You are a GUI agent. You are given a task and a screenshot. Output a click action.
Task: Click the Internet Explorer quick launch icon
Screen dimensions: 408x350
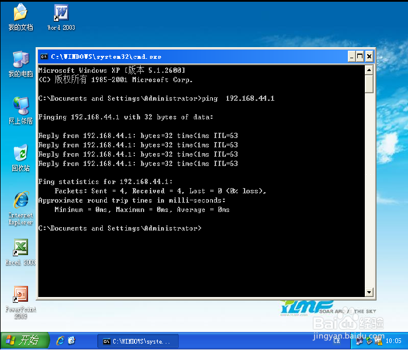[60, 341]
